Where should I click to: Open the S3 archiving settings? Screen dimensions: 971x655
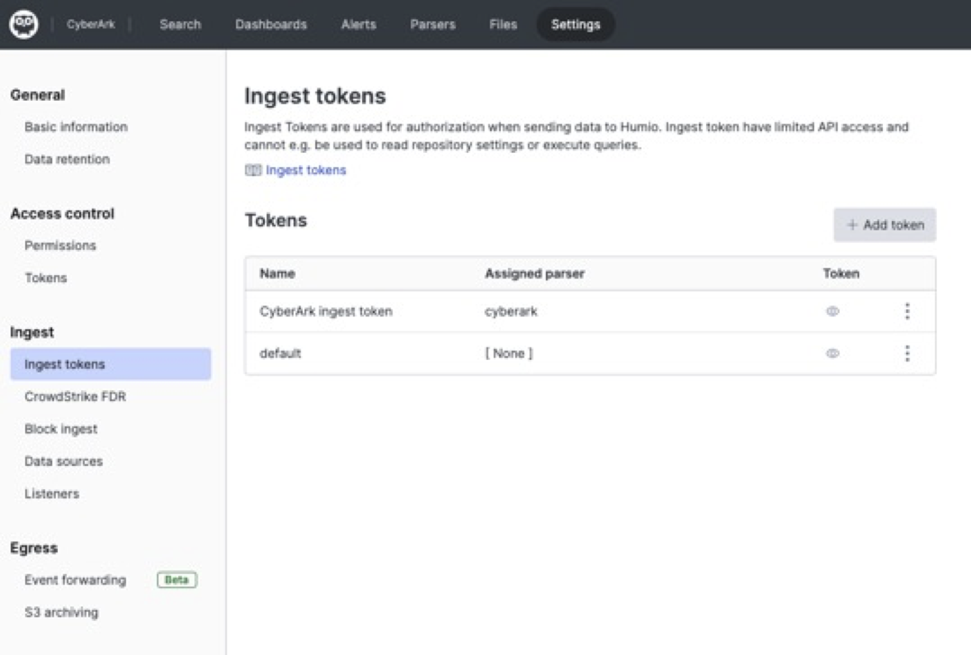pos(61,612)
